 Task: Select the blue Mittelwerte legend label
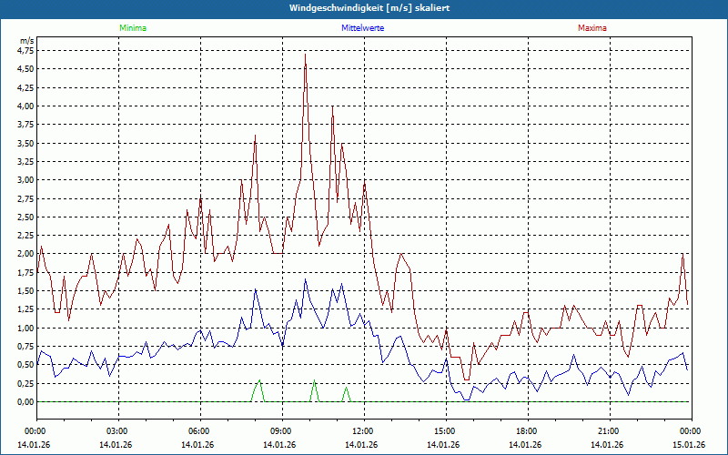tap(362, 28)
